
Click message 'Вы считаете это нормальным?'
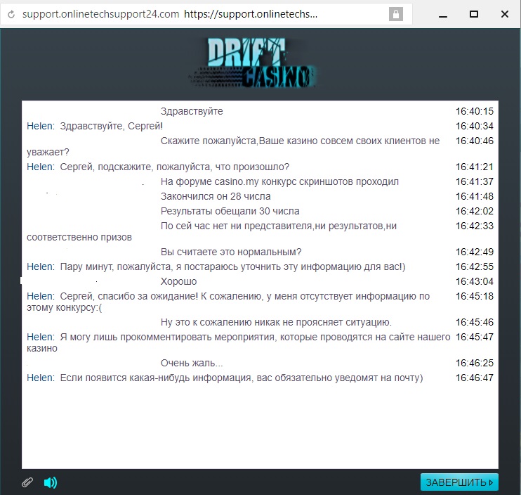[x=231, y=252]
